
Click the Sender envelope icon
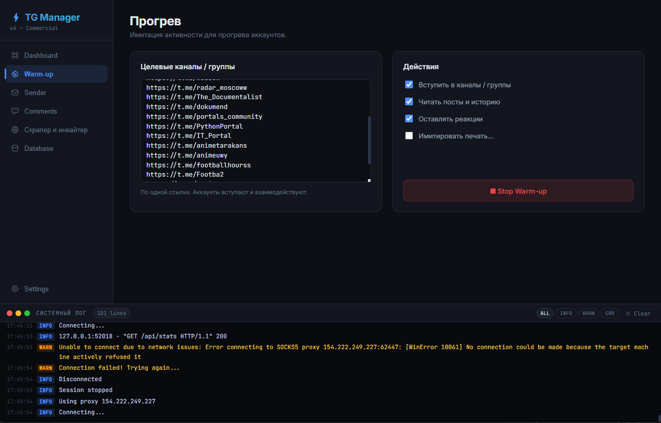point(15,92)
